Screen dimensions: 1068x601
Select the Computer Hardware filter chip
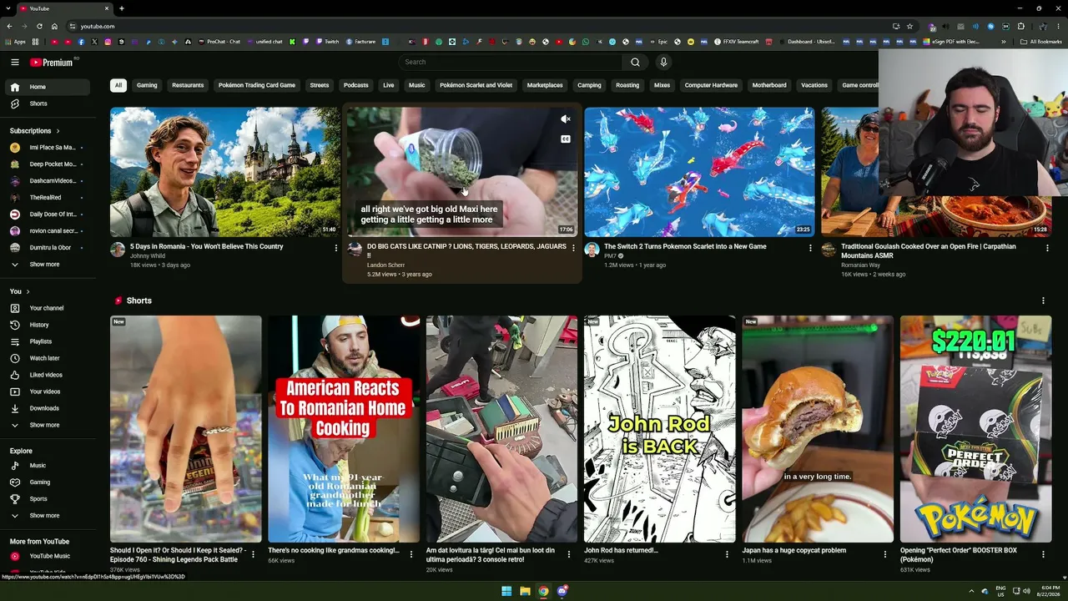[x=711, y=85]
